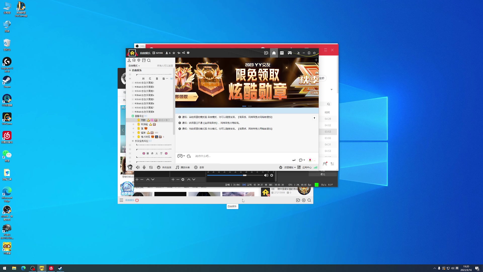Screen dimensions: 483x272
Task: Select 接待大厅 channel entry
Action: (154, 153)
